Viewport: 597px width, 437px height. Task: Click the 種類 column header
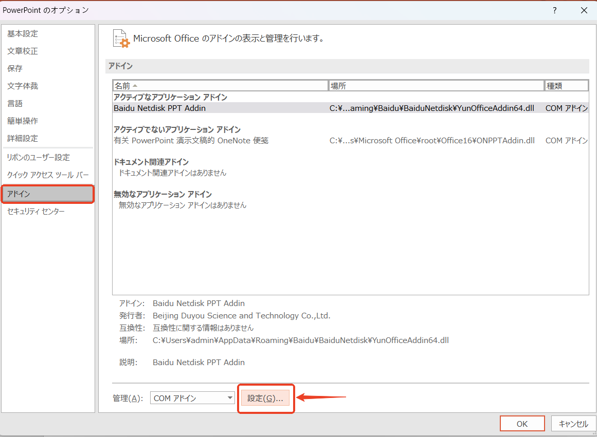tap(566, 86)
